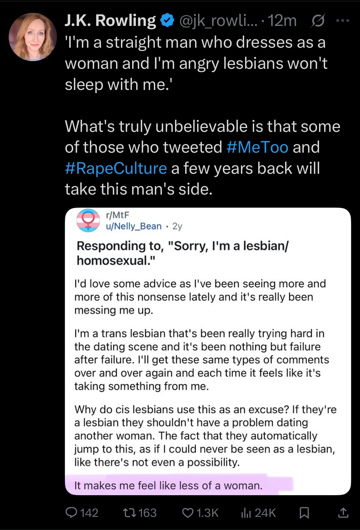360x530 pixels.
Task: Tap the r/MtF transgender symbol avatar
Action: pyautogui.click(x=88, y=220)
